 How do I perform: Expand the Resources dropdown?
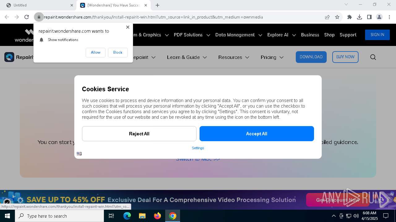(234, 57)
